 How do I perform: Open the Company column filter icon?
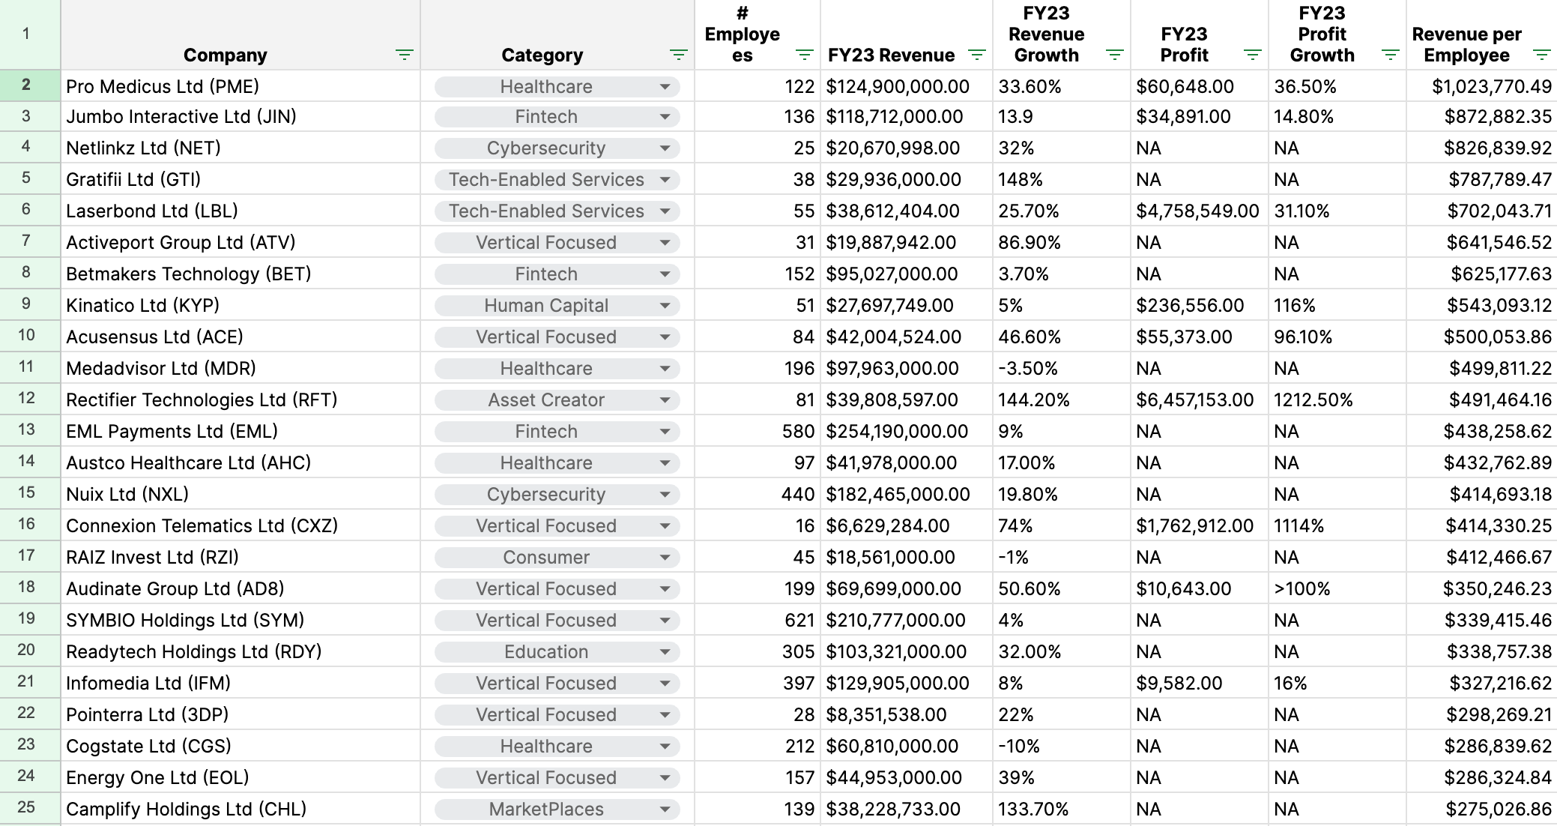pyautogui.click(x=404, y=55)
